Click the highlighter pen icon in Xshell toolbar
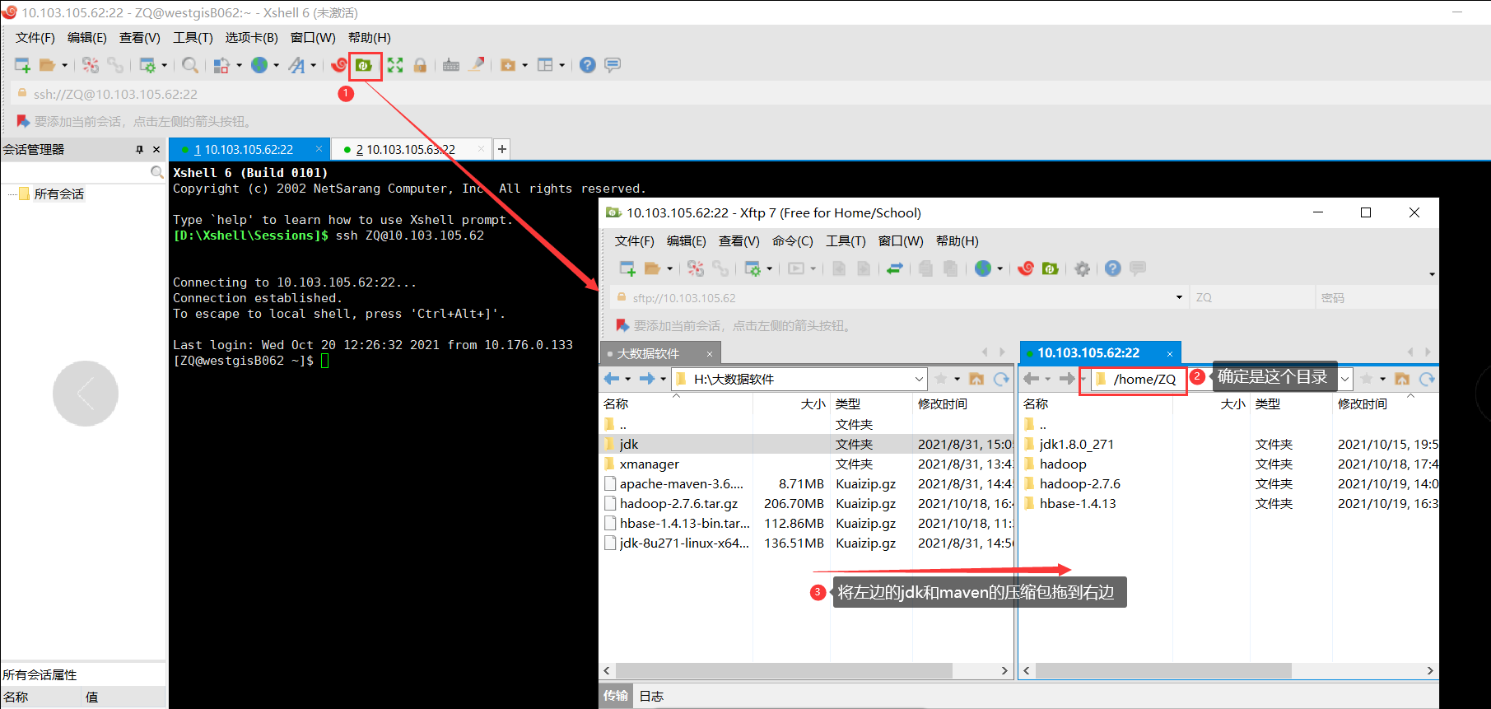The width and height of the screenshot is (1491, 709). tap(476, 65)
